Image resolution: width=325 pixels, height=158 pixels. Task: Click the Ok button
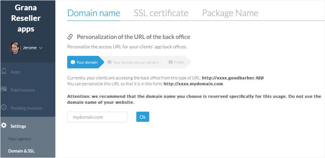142,117
